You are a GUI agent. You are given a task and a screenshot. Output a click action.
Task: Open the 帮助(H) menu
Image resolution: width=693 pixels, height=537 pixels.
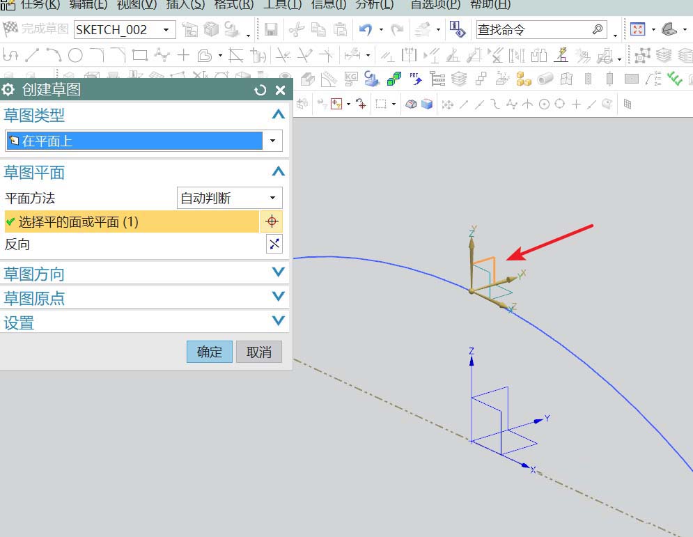coord(490,5)
